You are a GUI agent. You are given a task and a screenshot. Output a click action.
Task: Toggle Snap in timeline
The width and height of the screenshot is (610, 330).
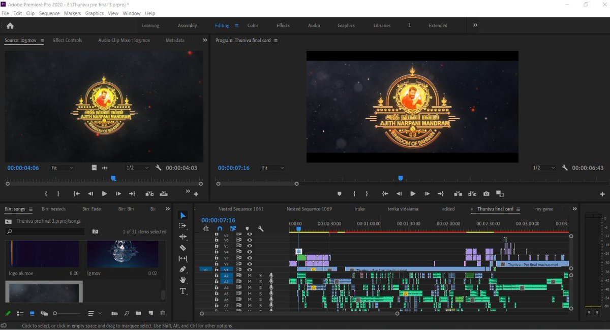tap(220, 229)
